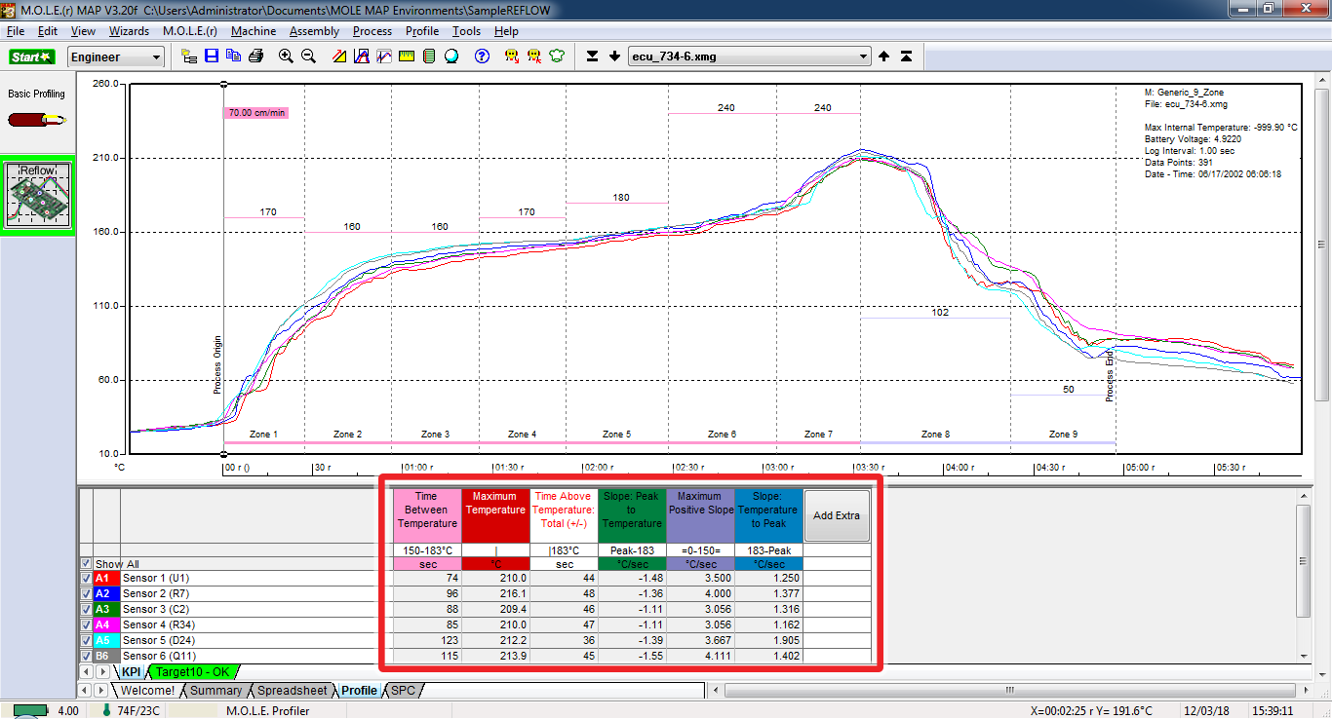Viewport: 1332px width, 719px height.
Task: Click the 70.00 cm/min conveyor speed label
Action: (x=256, y=113)
